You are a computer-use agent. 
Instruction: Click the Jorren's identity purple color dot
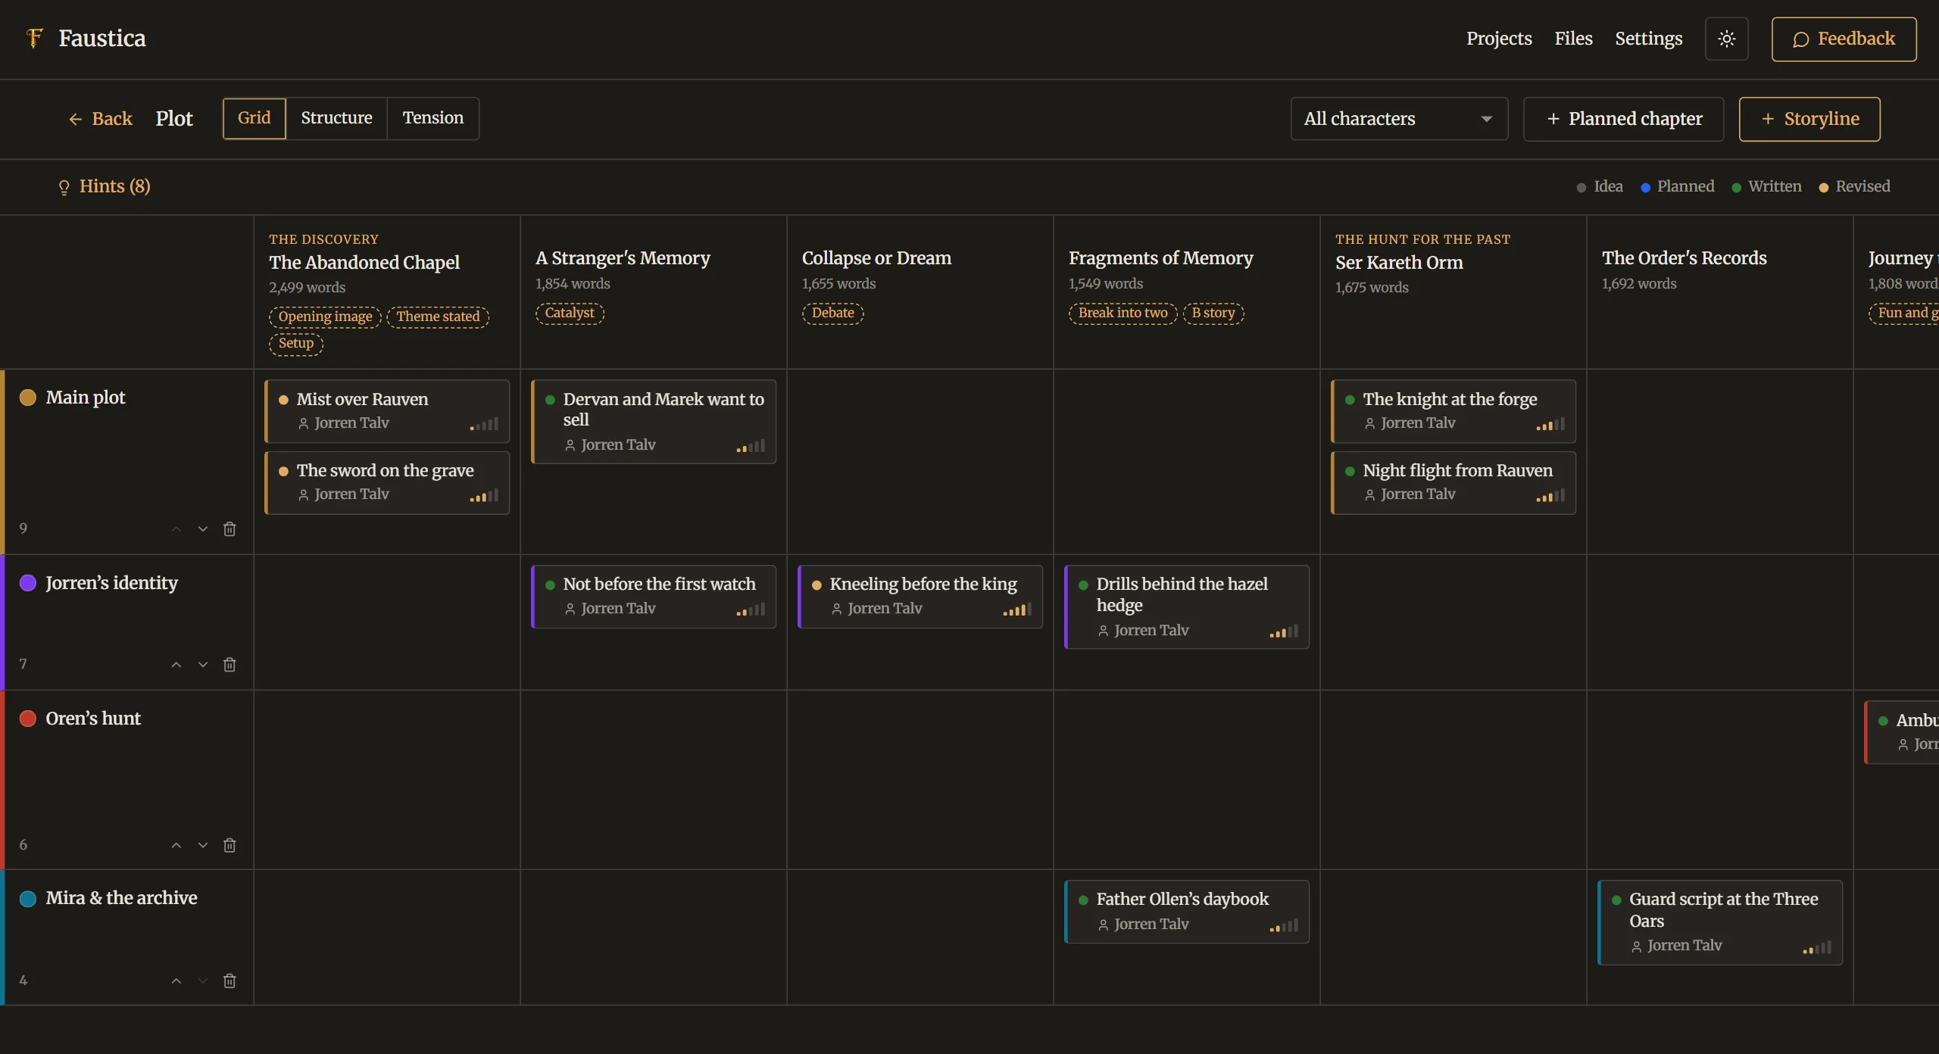click(28, 583)
